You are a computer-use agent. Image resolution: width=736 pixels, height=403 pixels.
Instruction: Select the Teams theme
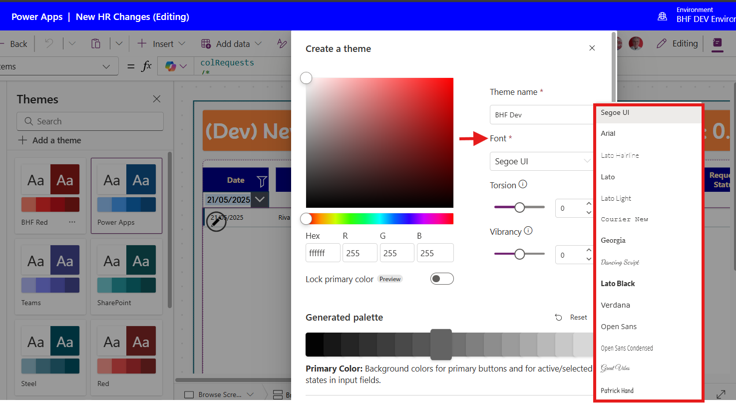(x=50, y=276)
